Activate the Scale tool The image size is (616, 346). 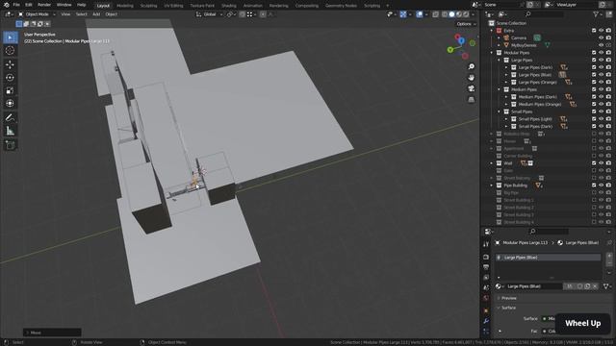[x=11, y=90]
